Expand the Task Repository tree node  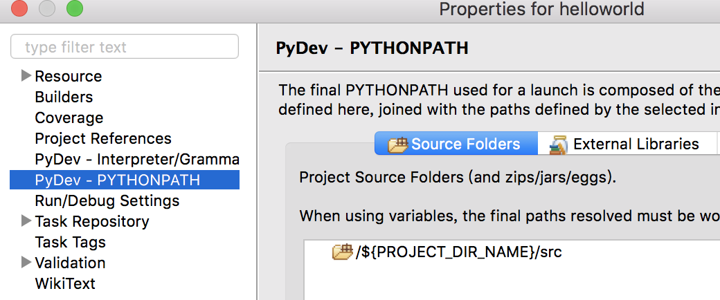coord(26,221)
